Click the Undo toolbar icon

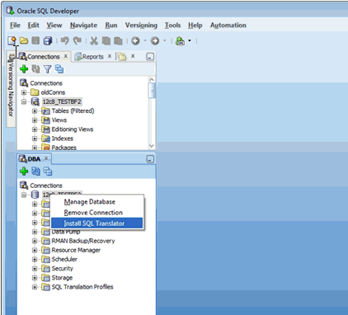[x=64, y=40]
